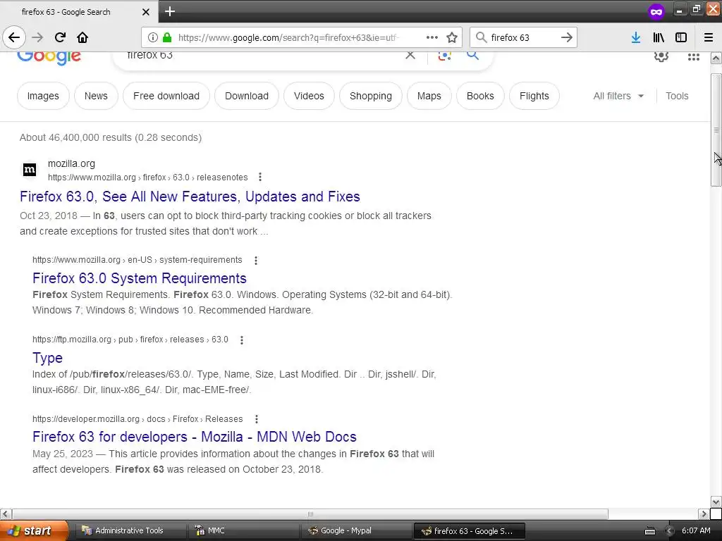Switch to Videos results
The width and height of the screenshot is (722, 541).
tap(309, 96)
